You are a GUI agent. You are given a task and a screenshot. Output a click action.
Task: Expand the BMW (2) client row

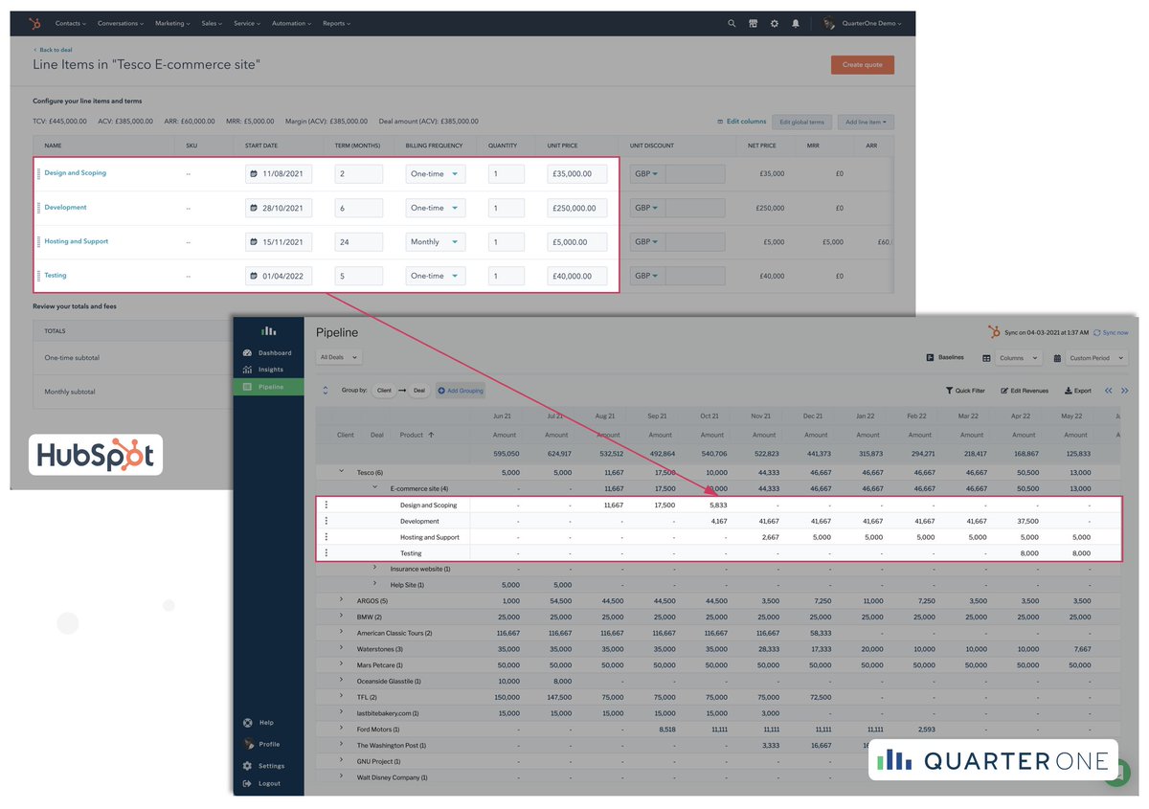[342, 617]
